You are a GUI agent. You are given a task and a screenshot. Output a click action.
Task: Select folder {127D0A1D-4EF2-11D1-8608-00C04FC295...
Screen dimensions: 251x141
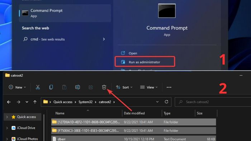tap(133, 122)
